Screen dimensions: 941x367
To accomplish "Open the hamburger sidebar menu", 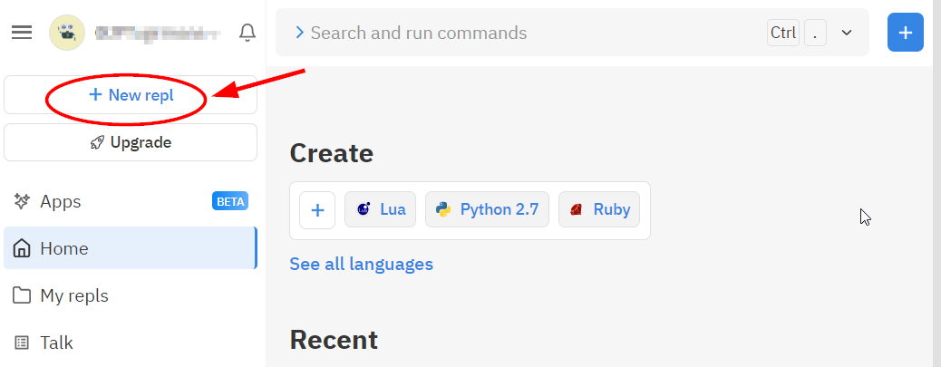I will [22, 33].
